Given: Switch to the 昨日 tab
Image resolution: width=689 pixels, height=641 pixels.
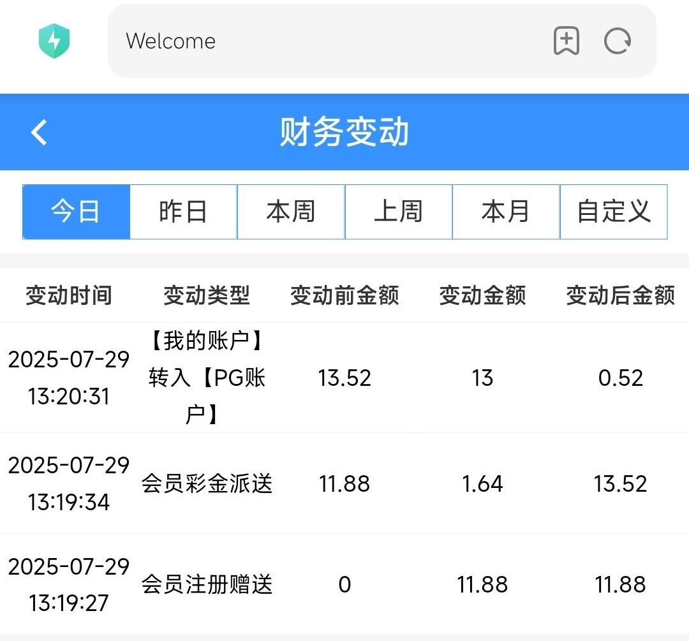Looking at the screenshot, I should point(184,212).
